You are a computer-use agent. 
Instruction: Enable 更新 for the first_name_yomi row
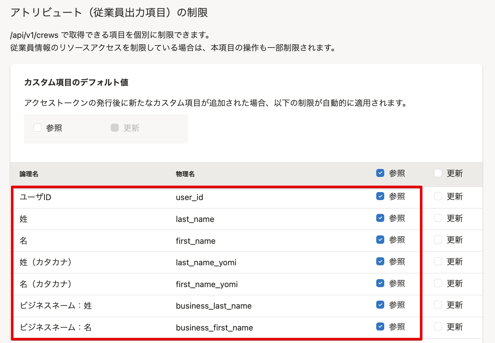point(438,283)
